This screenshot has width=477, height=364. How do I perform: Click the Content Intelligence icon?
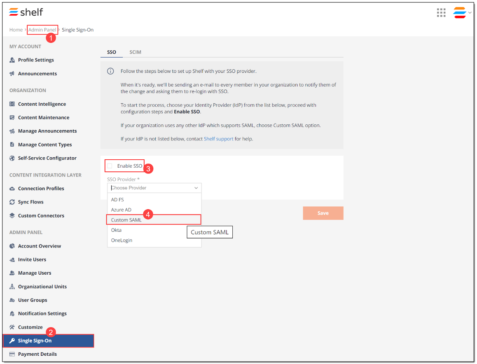(12, 104)
